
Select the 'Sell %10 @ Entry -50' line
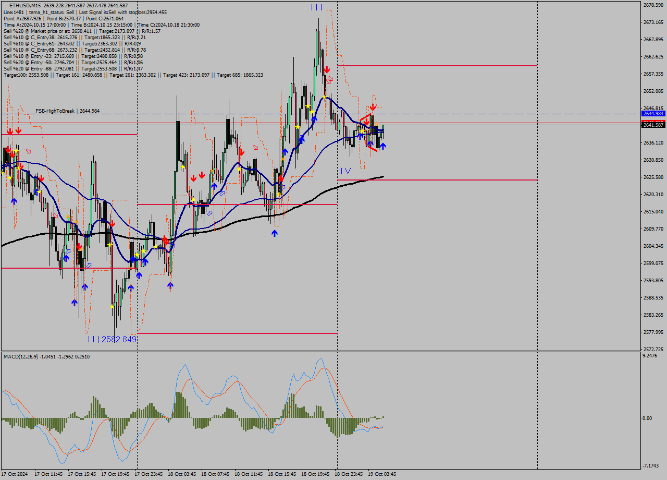73,62
